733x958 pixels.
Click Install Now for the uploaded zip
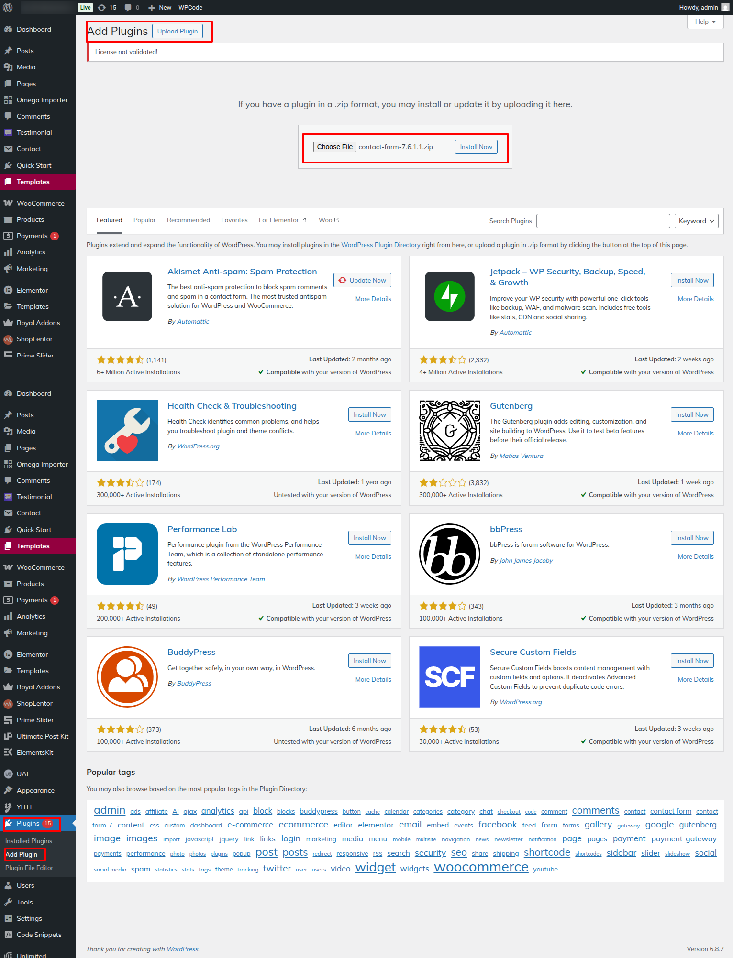476,147
